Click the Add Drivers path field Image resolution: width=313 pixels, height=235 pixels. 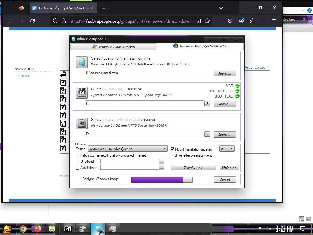pyautogui.click(x=129, y=167)
